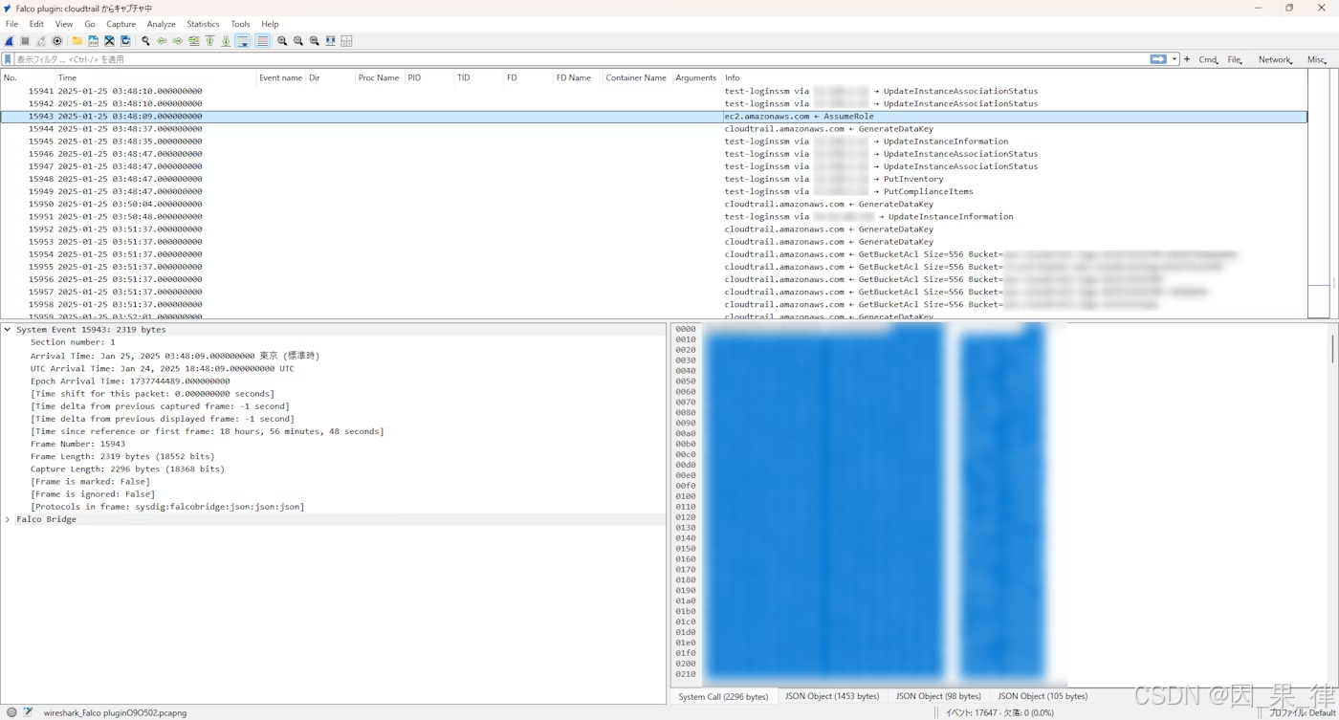The width and height of the screenshot is (1339, 720).
Task: Jump to the last packet with the down arrow icon
Action: coord(225,40)
